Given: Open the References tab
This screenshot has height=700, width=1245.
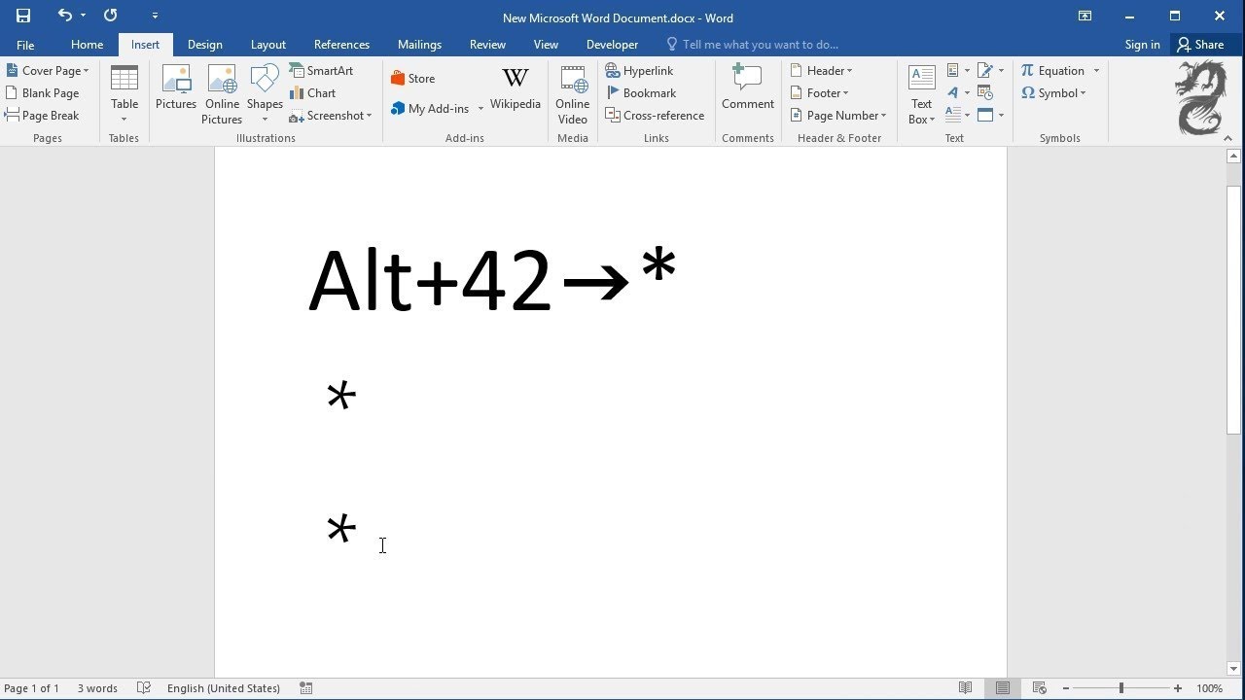Looking at the screenshot, I should (341, 45).
